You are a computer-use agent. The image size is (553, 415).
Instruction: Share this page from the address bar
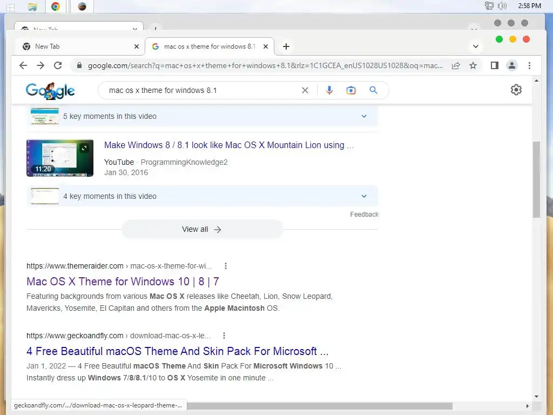pyautogui.click(x=456, y=65)
